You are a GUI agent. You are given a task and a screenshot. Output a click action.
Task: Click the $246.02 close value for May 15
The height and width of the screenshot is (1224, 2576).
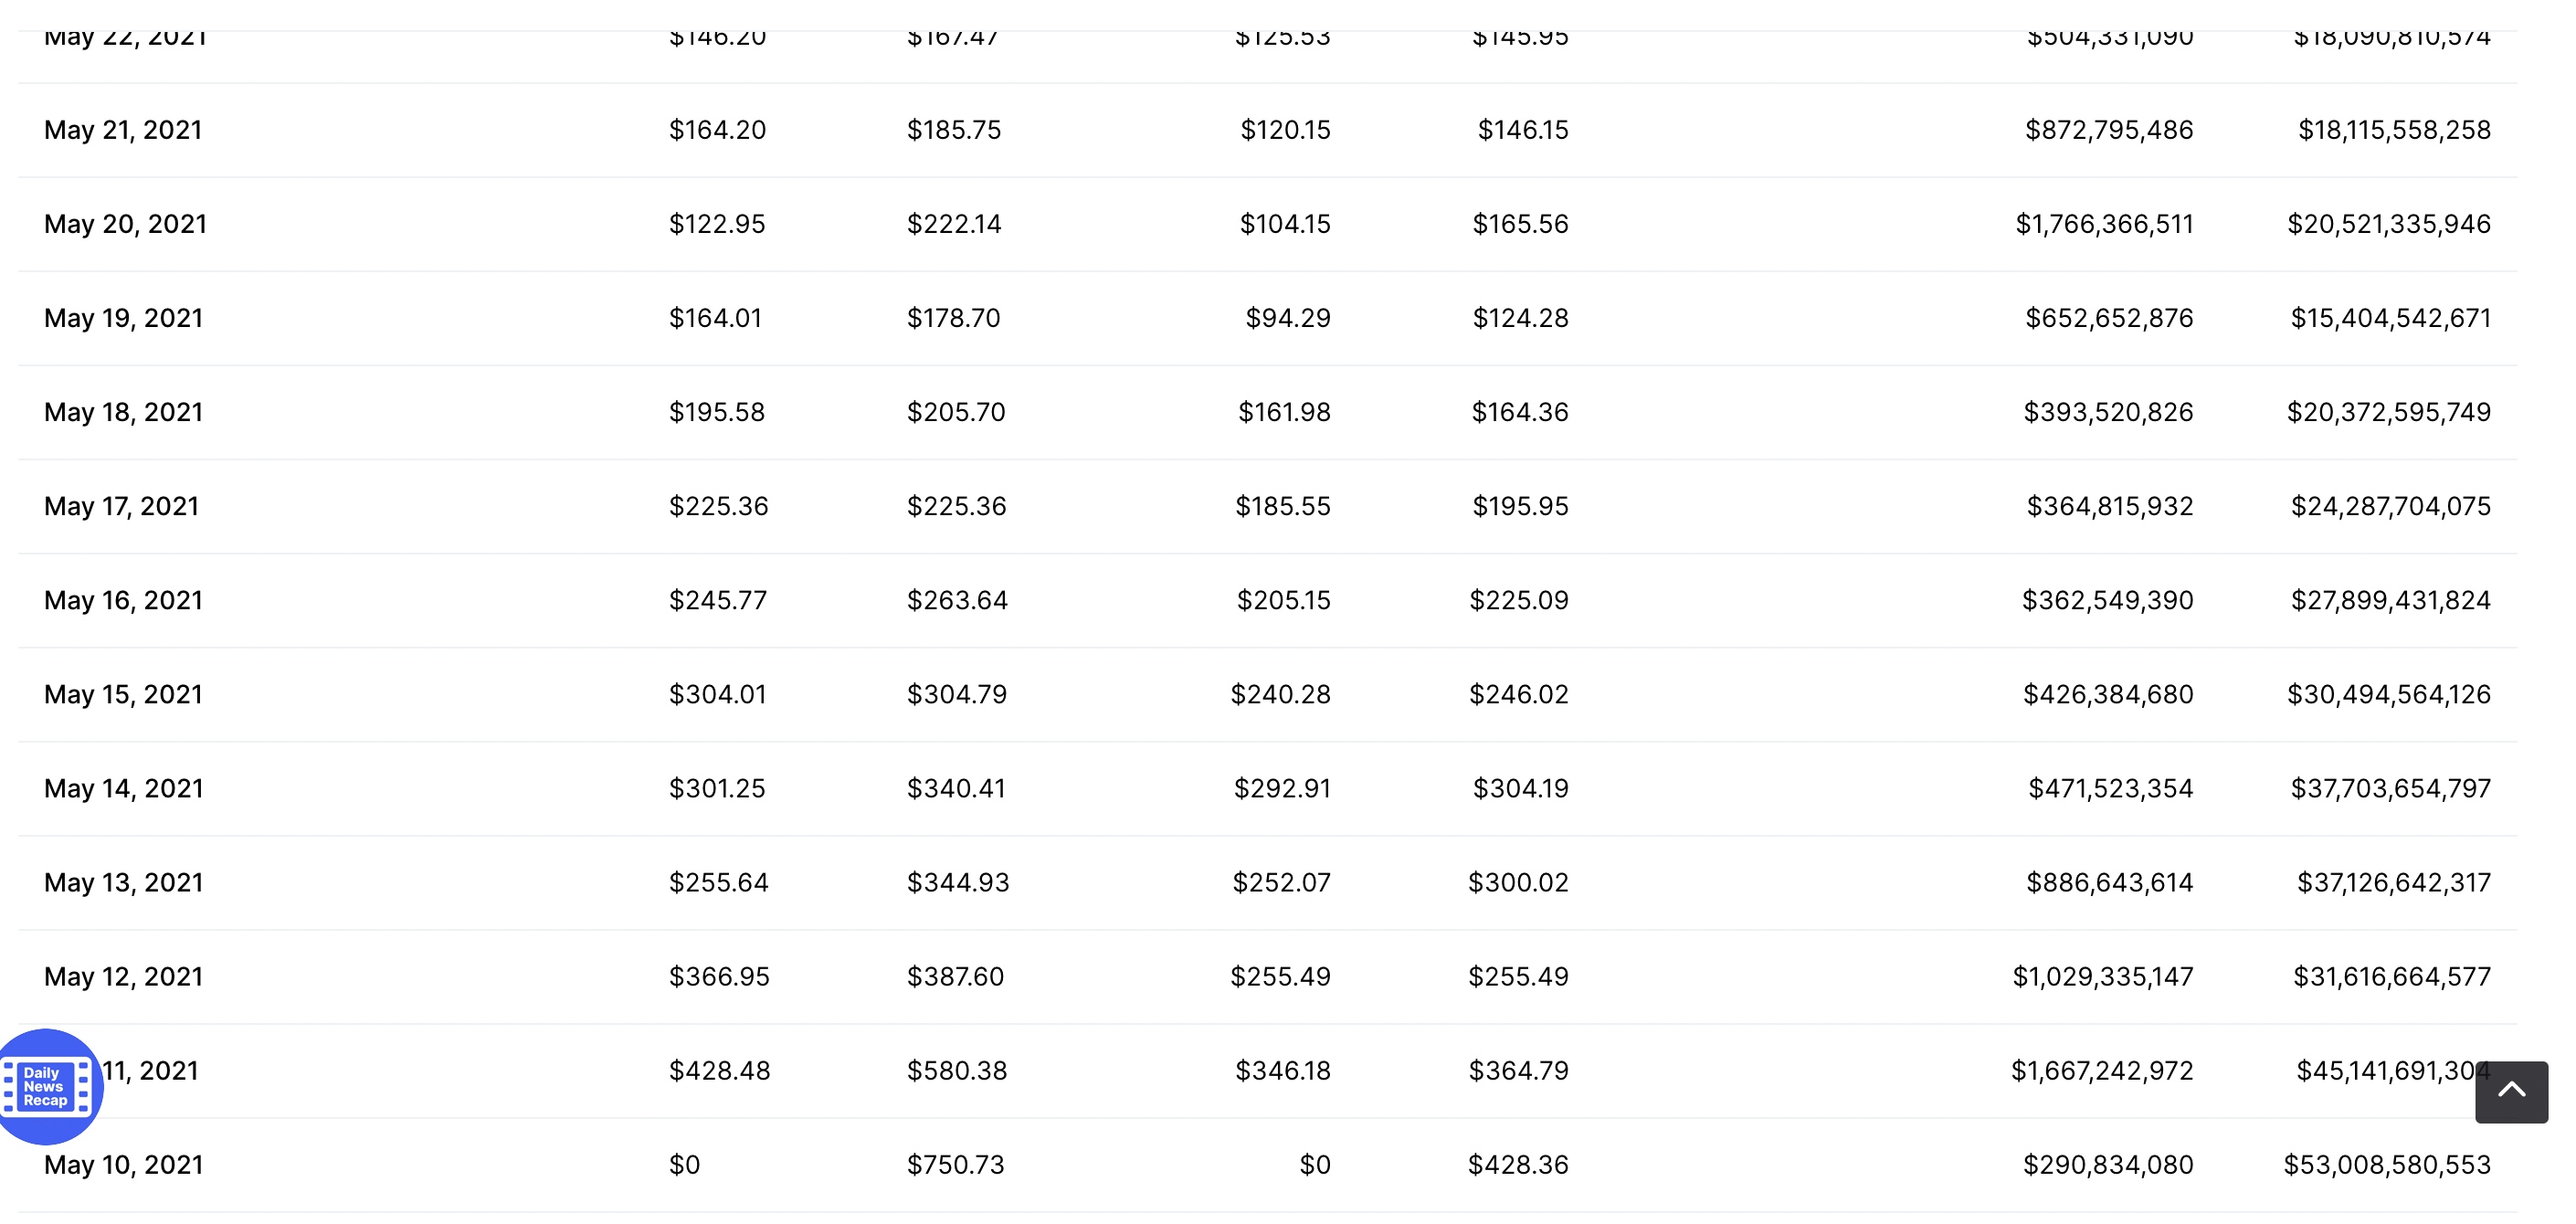tap(1519, 694)
